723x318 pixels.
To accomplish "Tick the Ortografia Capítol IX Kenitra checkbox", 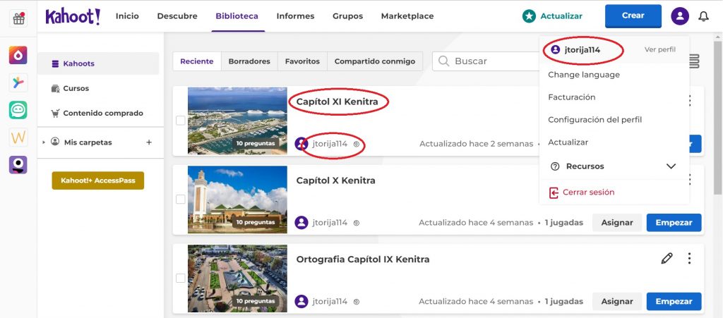I will click(x=181, y=279).
